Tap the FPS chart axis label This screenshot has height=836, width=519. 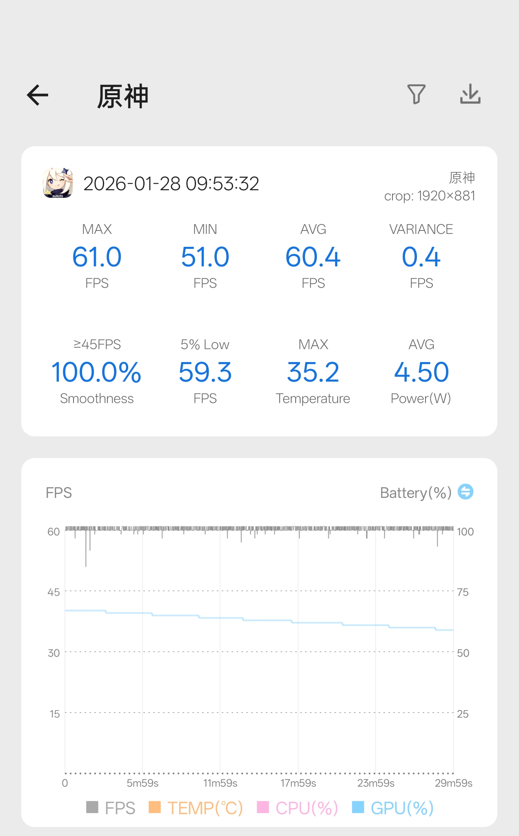59,493
